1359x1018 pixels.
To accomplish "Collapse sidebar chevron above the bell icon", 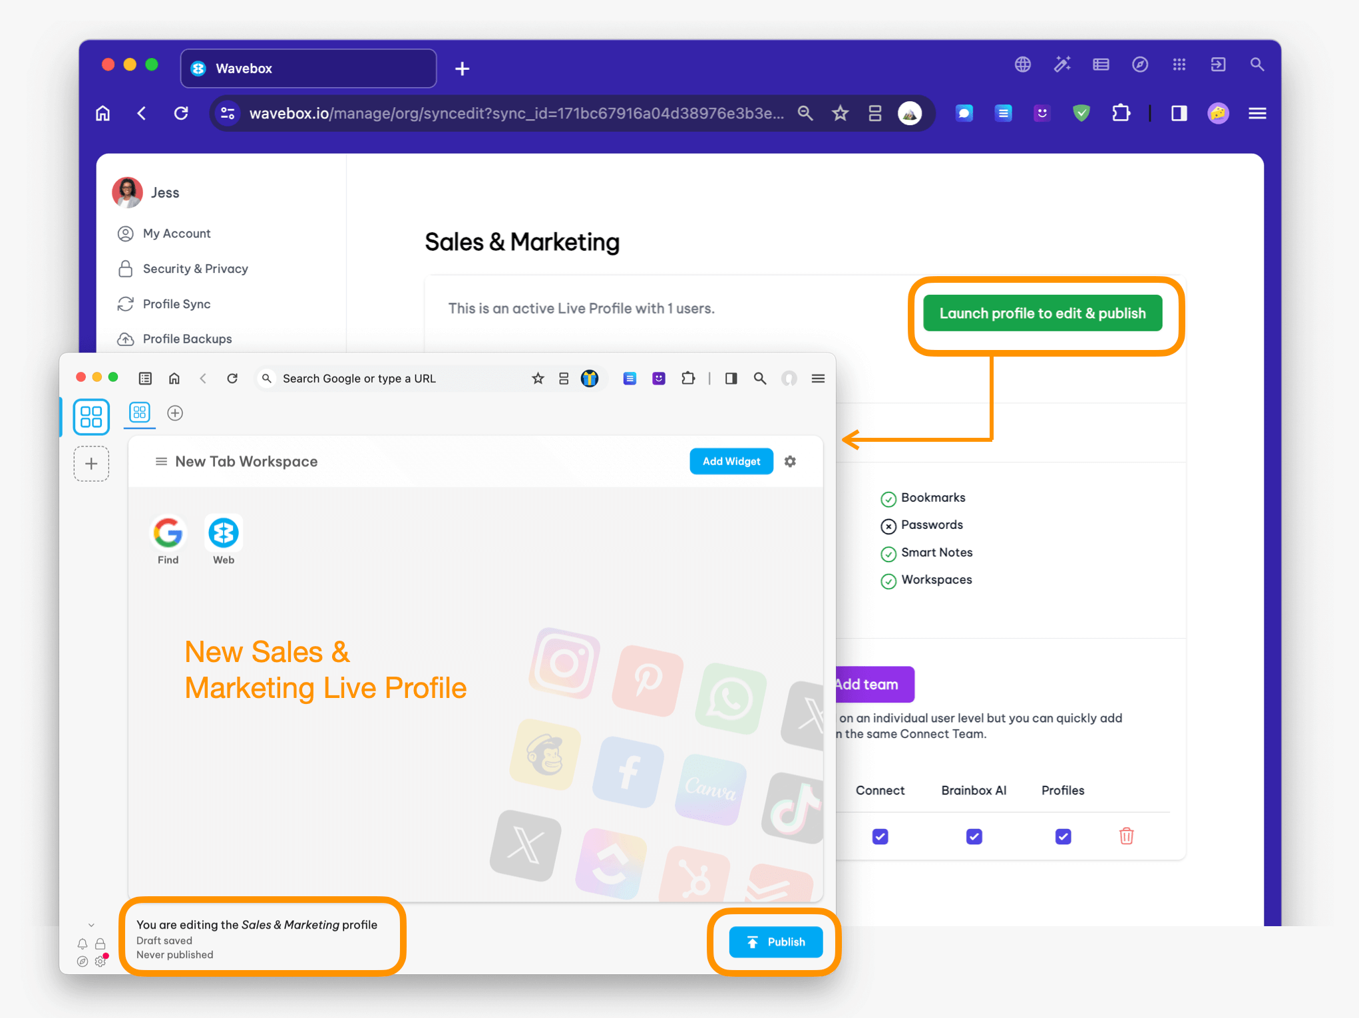I will click(x=91, y=925).
